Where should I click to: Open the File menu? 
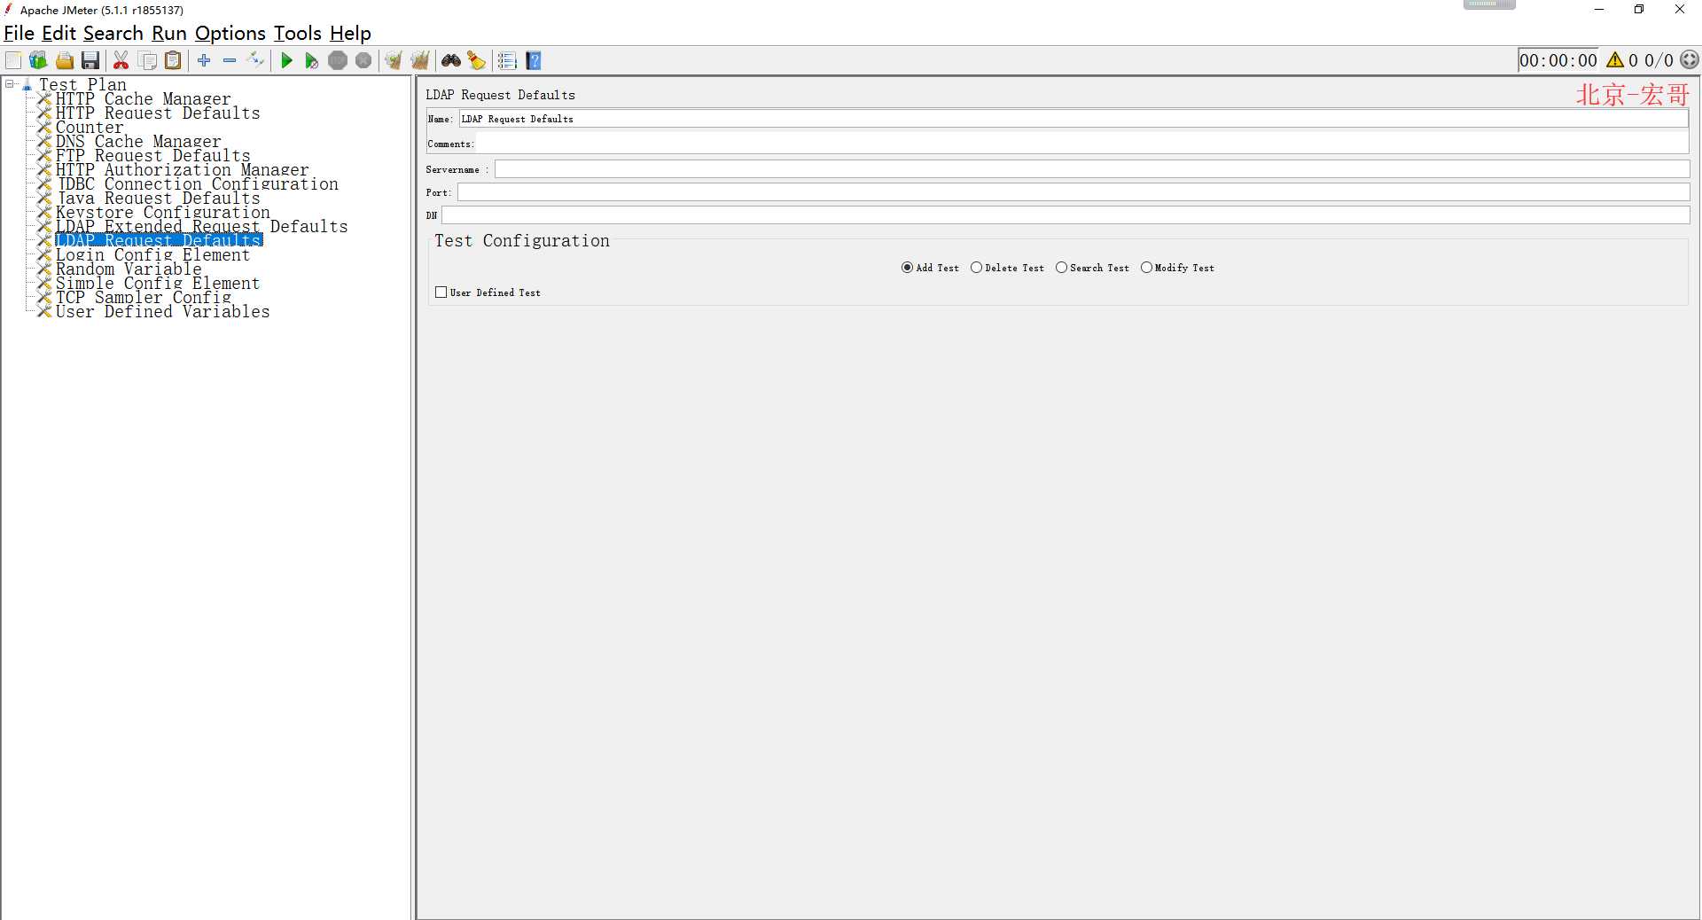[19, 34]
